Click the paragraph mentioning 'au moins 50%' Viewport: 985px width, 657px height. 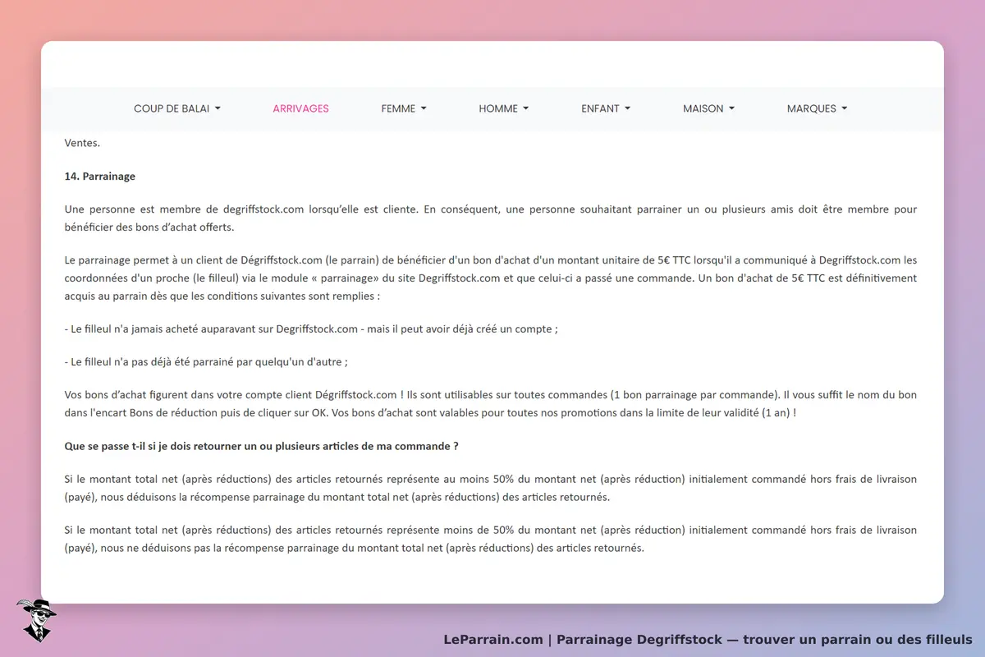pyautogui.click(x=491, y=488)
